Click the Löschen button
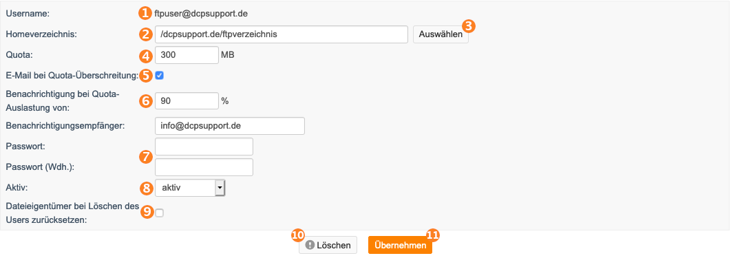731x258 pixels. [328, 245]
